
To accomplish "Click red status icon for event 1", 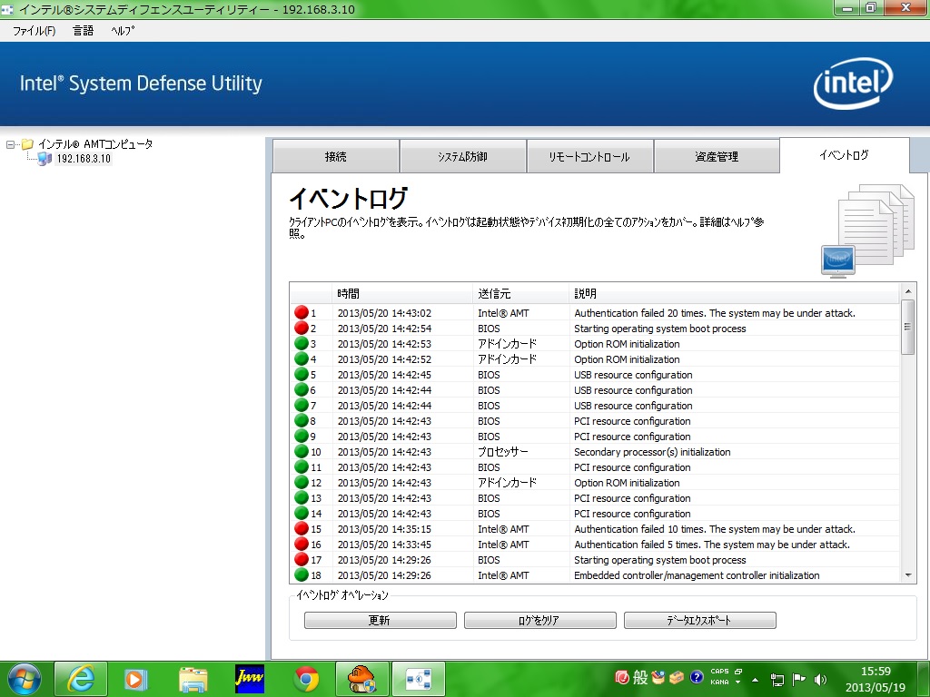I will pos(302,312).
